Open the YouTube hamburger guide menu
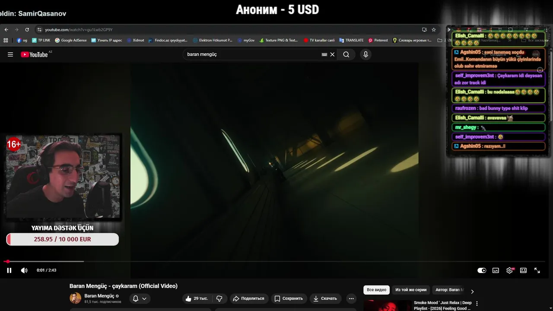 point(10,54)
